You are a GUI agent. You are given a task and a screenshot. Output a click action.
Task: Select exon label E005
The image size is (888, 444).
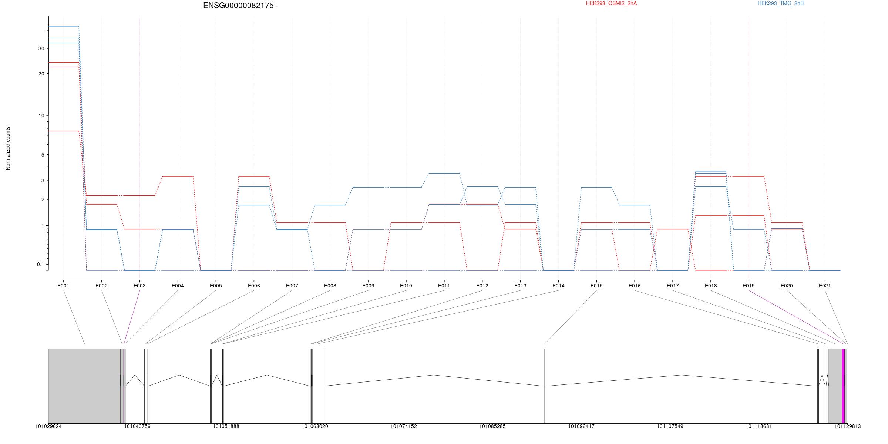[x=216, y=286]
